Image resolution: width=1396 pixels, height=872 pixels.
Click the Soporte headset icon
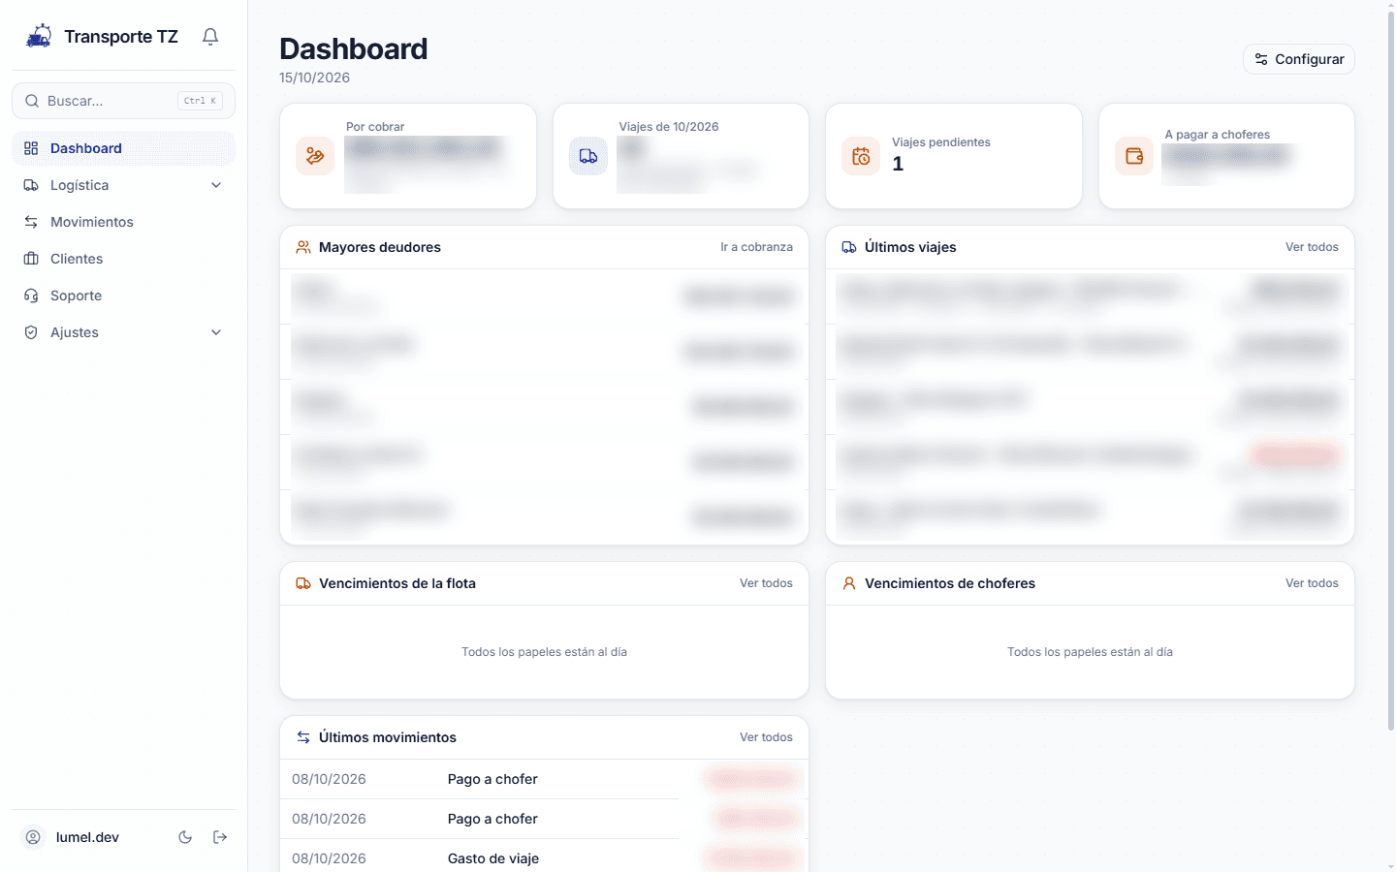tap(31, 296)
